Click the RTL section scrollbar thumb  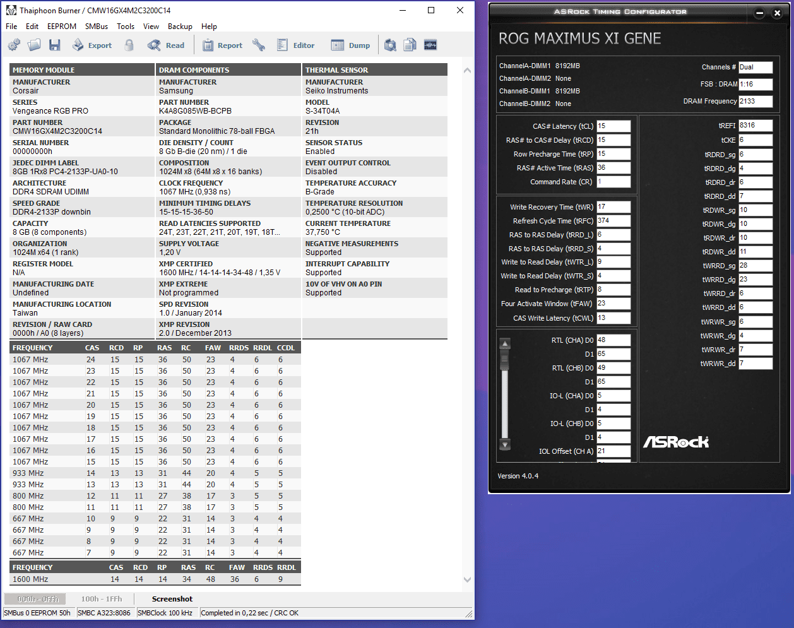[505, 360]
